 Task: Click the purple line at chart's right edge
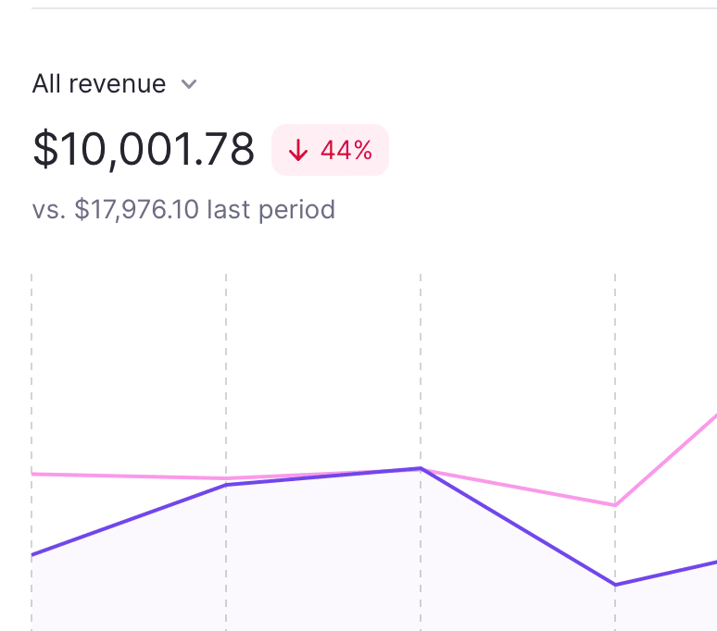coord(713,562)
